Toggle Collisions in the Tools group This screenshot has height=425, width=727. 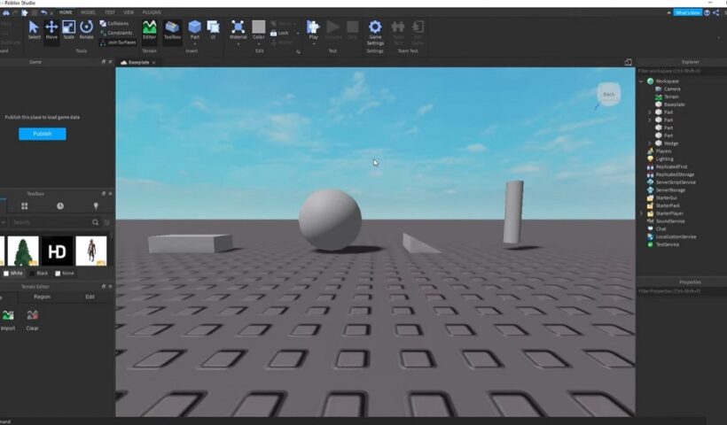114,24
